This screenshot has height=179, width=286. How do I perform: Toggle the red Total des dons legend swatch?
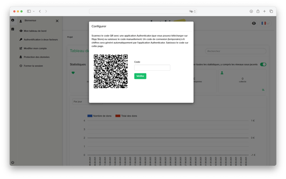(x=118, y=116)
